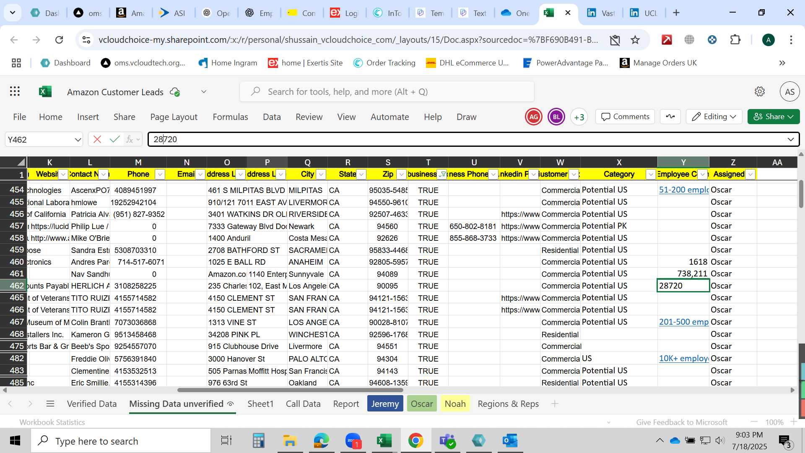Open the Microsoft 365 app launcher

(15, 91)
